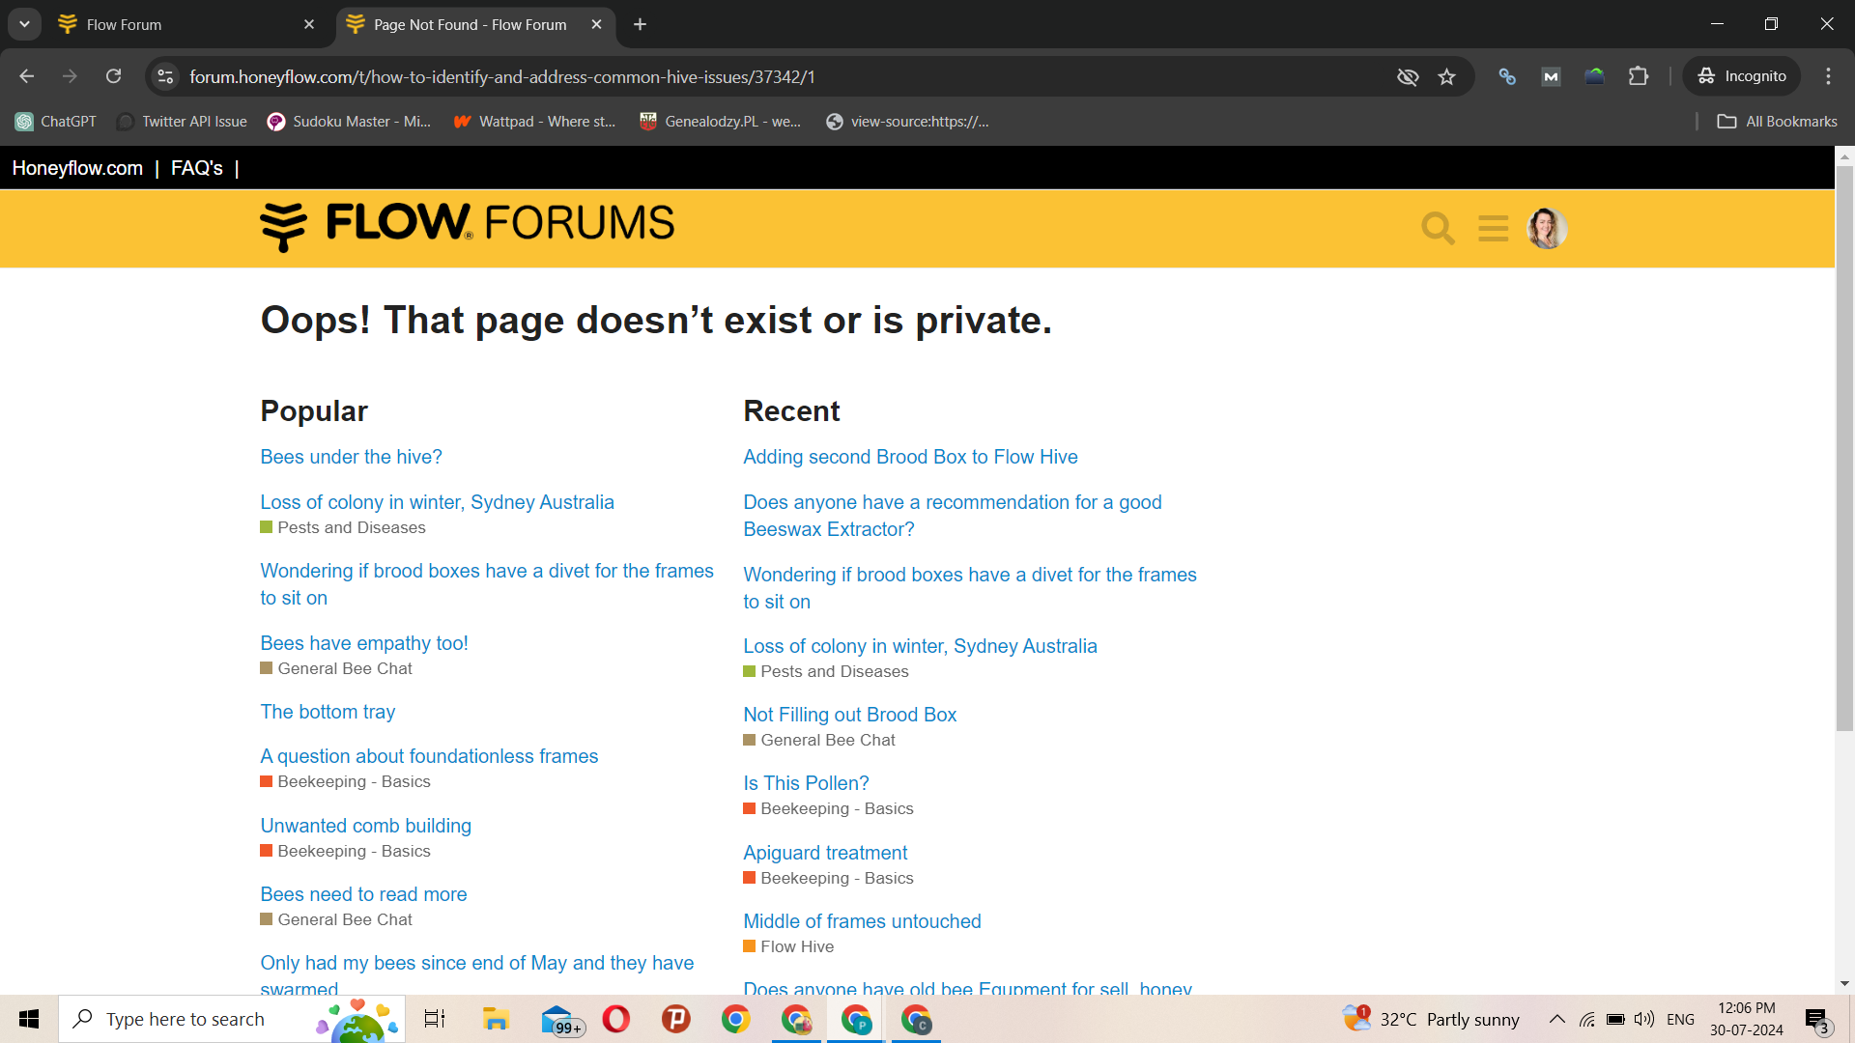Expand the tab search dropdown arrow
The height and width of the screenshot is (1043, 1855).
point(24,24)
